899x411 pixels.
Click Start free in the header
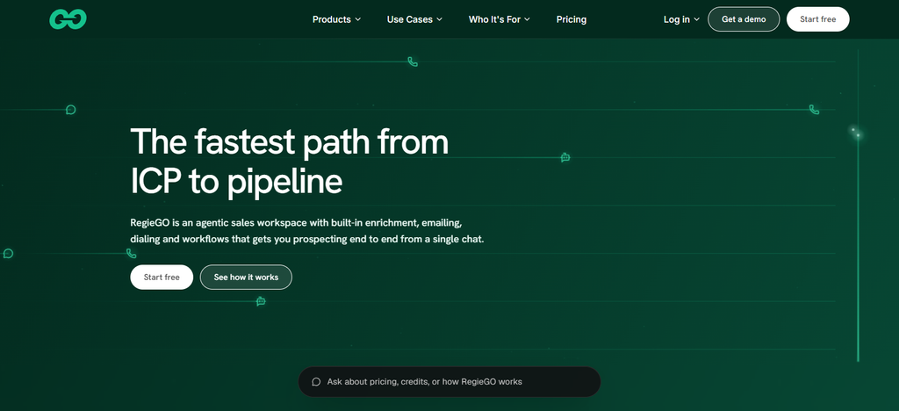pyautogui.click(x=817, y=19)
